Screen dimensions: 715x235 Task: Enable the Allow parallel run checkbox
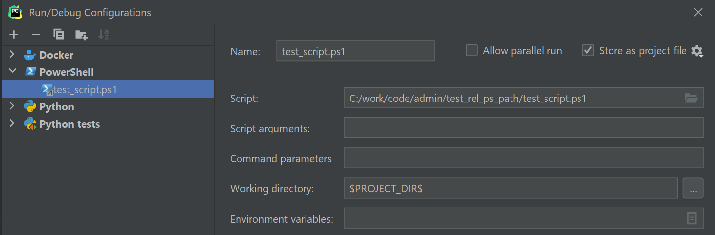472,50
